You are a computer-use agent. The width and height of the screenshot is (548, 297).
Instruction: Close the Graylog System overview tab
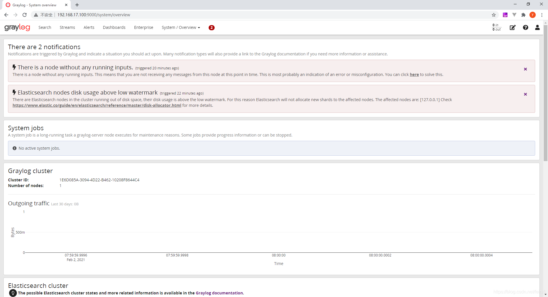[x=66, y=5]
